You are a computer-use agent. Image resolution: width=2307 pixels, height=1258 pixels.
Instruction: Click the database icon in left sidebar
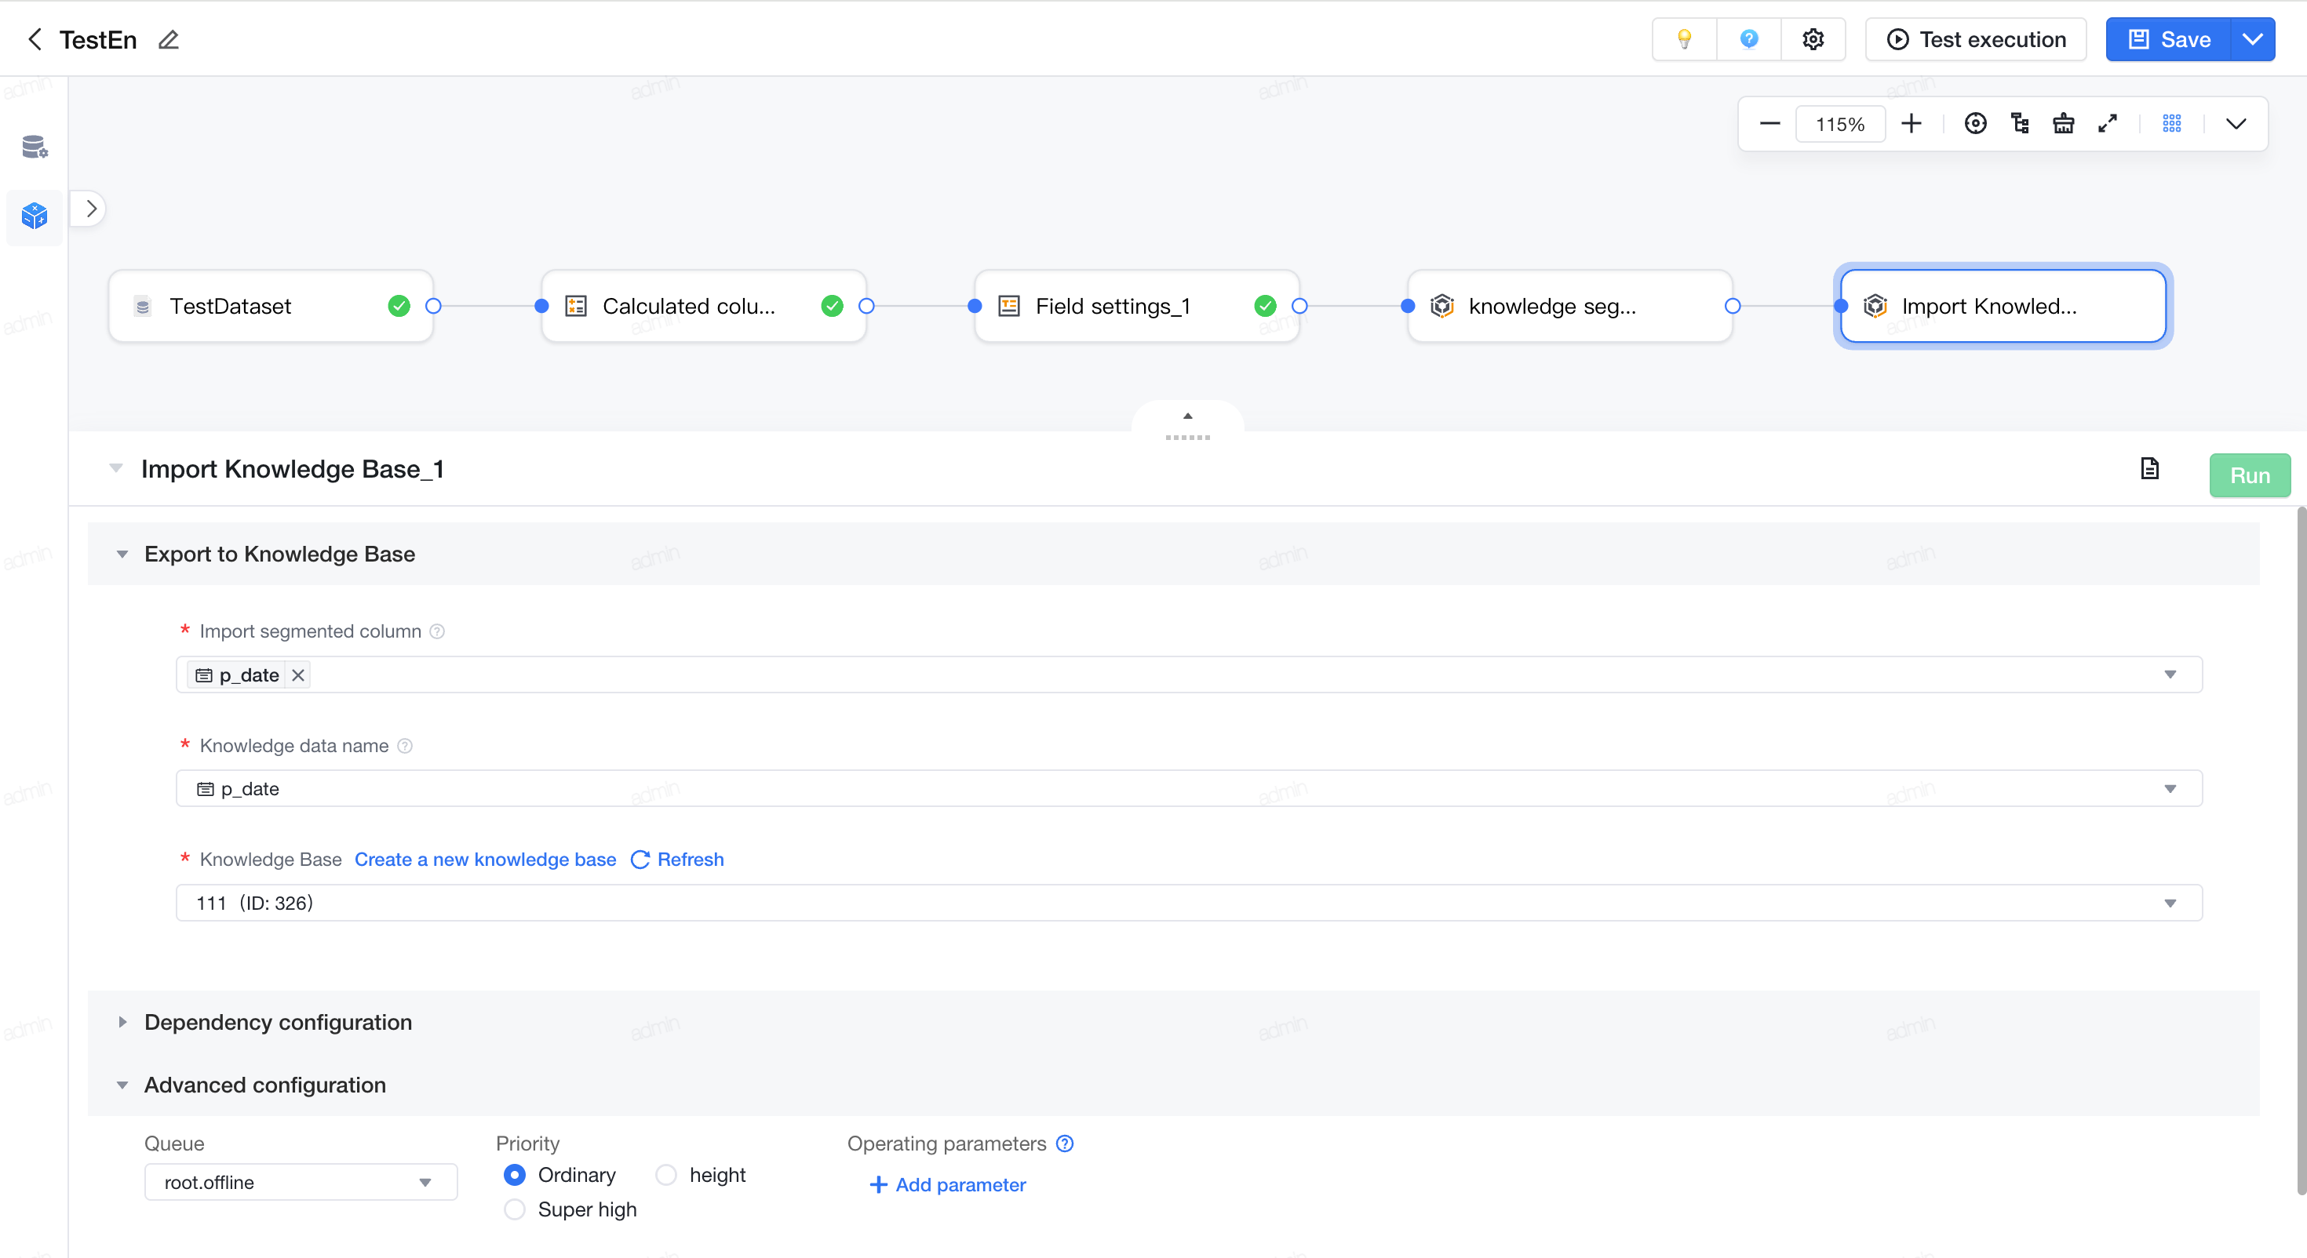[x=34, y=146]
